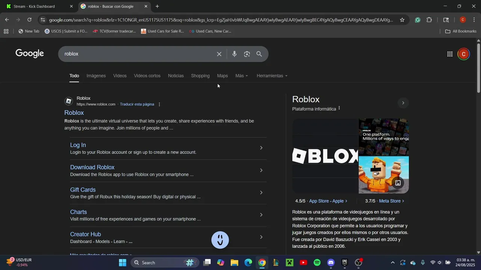Viewport: 481px width, 270px height.
Task: Show hidden system tray icons
Action: tap(393, 262)
